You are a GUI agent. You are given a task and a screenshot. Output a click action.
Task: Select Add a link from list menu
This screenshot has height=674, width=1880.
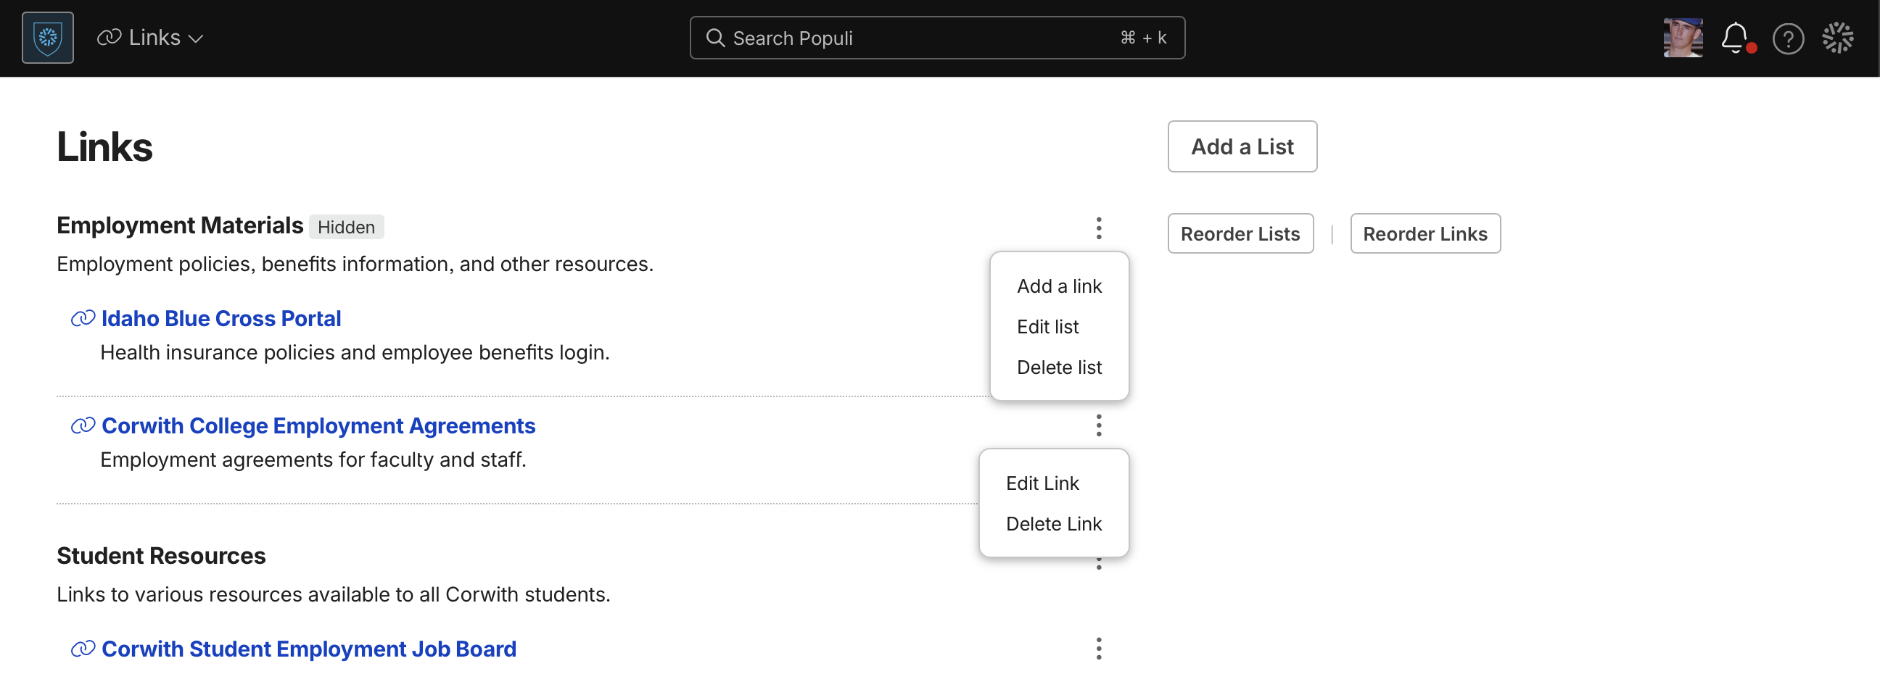pyautogui.click(x=1059, y=286)
